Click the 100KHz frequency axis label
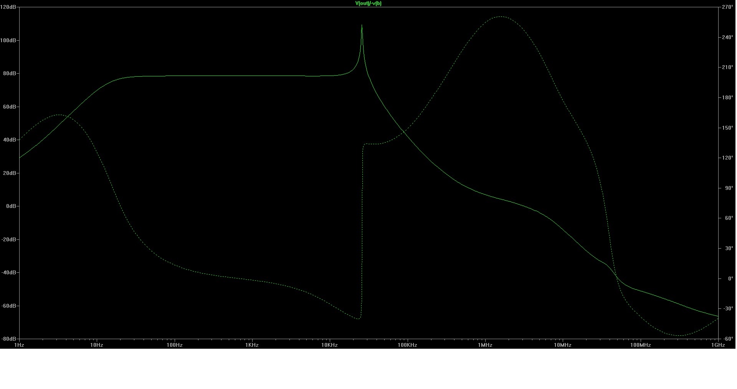737x389 pixels. (x=407, y=345)
